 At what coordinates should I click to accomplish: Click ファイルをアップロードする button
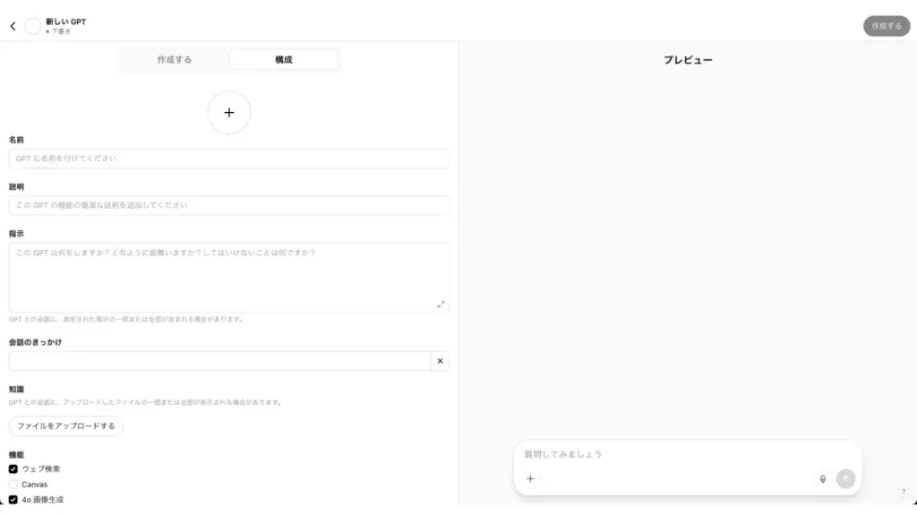[x=66, y=426]
